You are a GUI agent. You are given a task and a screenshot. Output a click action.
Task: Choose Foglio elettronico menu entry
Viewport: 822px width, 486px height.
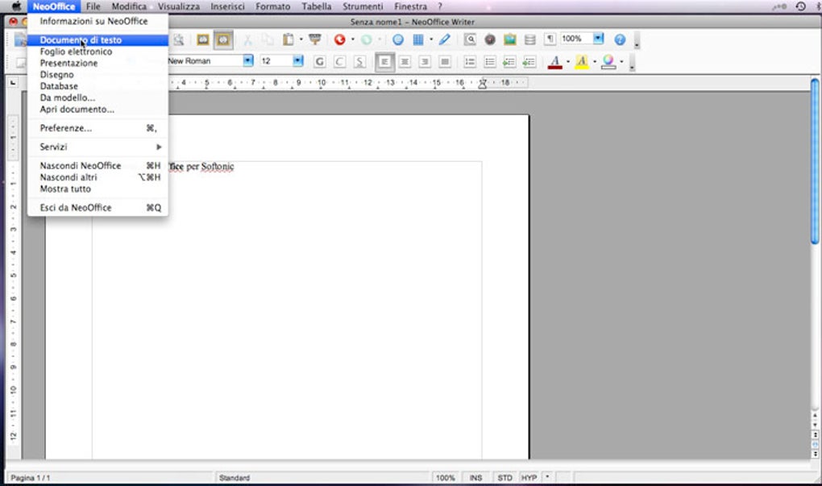click(98, 52)
